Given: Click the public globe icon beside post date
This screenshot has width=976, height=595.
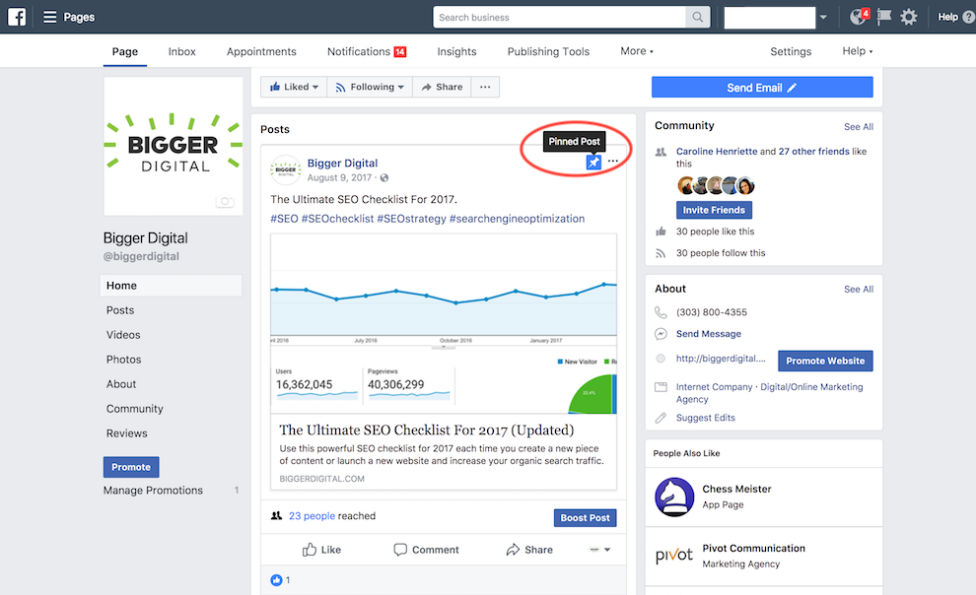Looking at the screenshot, I should 384,178.
